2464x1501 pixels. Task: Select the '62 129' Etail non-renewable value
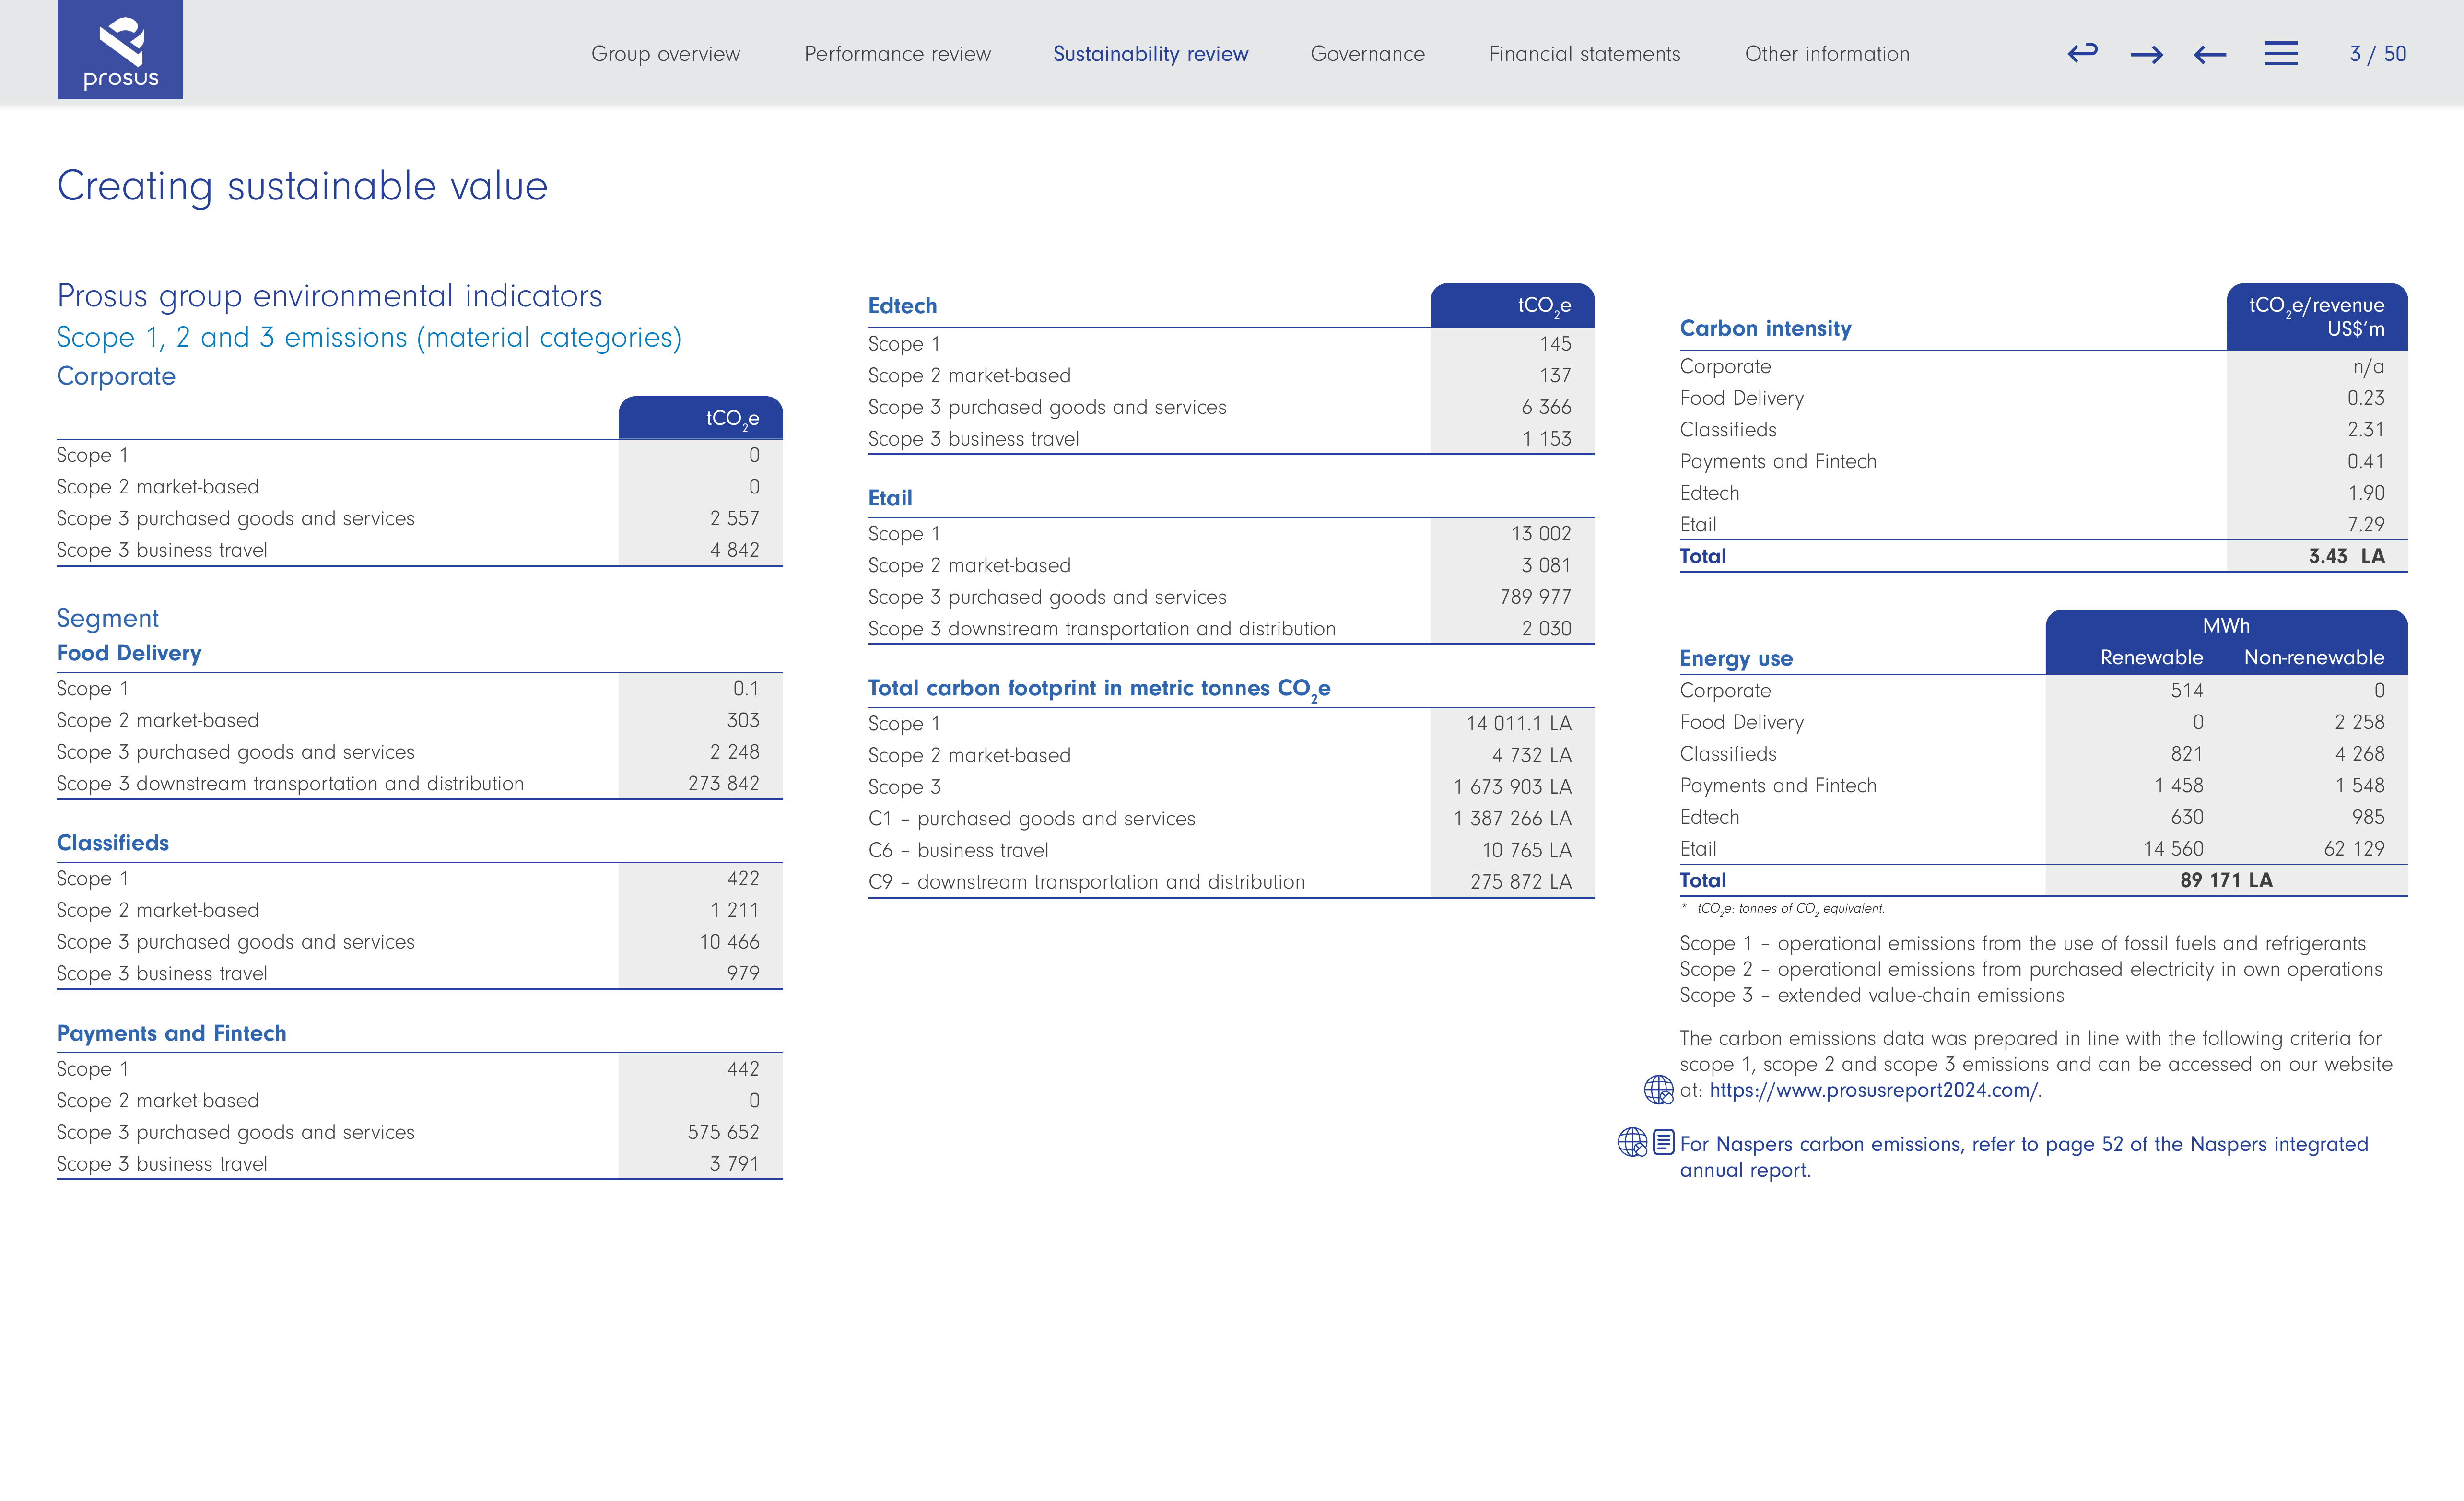coord(2354,849)
